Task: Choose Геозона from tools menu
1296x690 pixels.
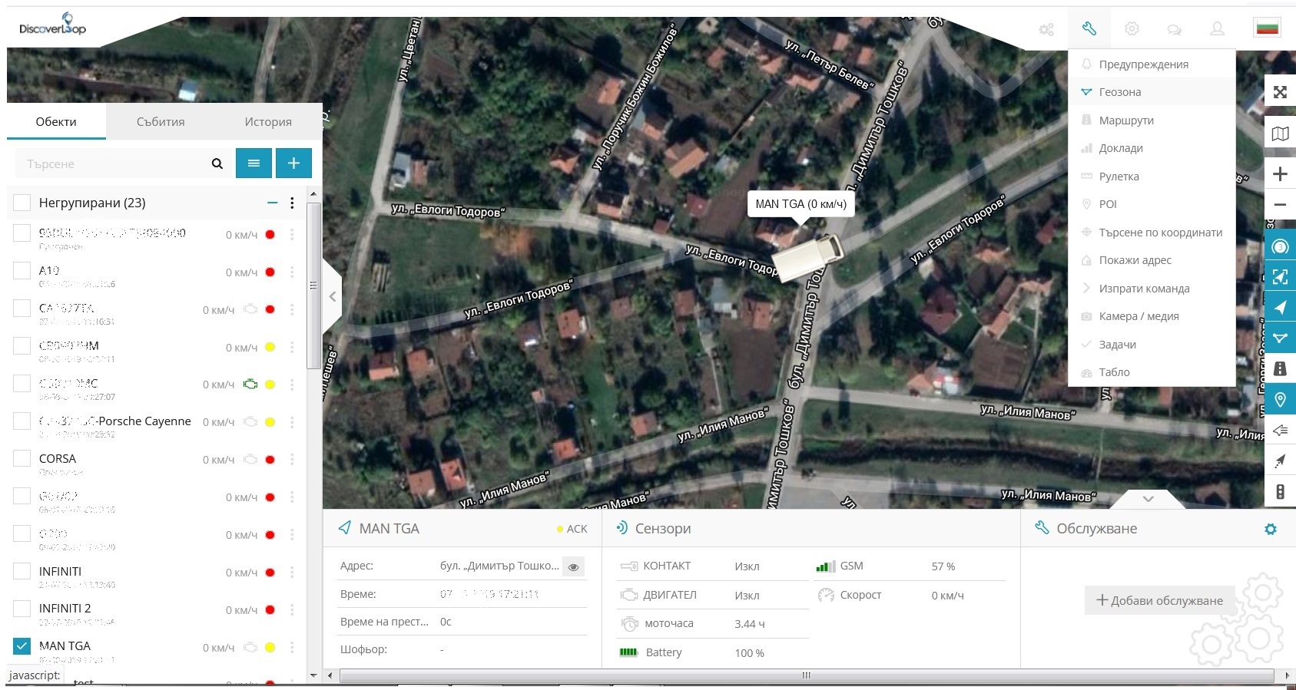Action: pyautogui.click(x=1152, y=92)
